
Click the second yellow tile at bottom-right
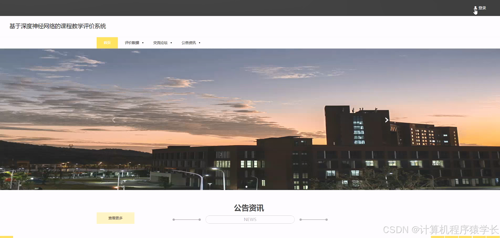pos(451,237)
